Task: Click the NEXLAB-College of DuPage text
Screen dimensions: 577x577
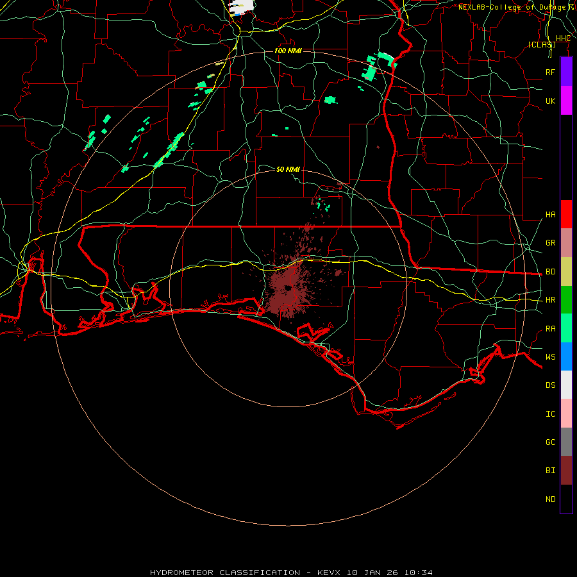Action: point(512,7)
